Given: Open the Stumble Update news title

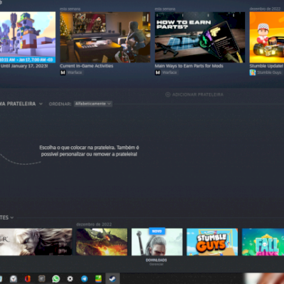Looking at the screenshot, I should [x=266, y=66].
